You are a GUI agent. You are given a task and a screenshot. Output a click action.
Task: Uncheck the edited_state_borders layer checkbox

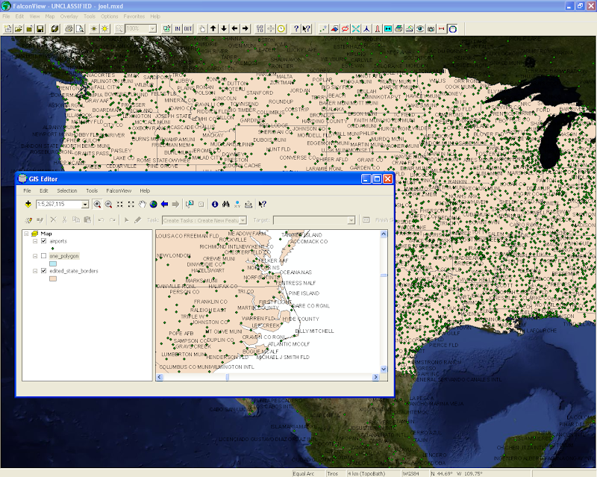point(43,271)
